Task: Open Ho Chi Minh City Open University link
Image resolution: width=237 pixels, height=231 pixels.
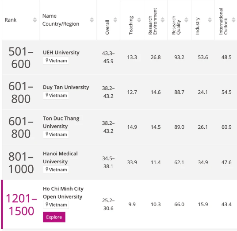Action: click(63, 192)
